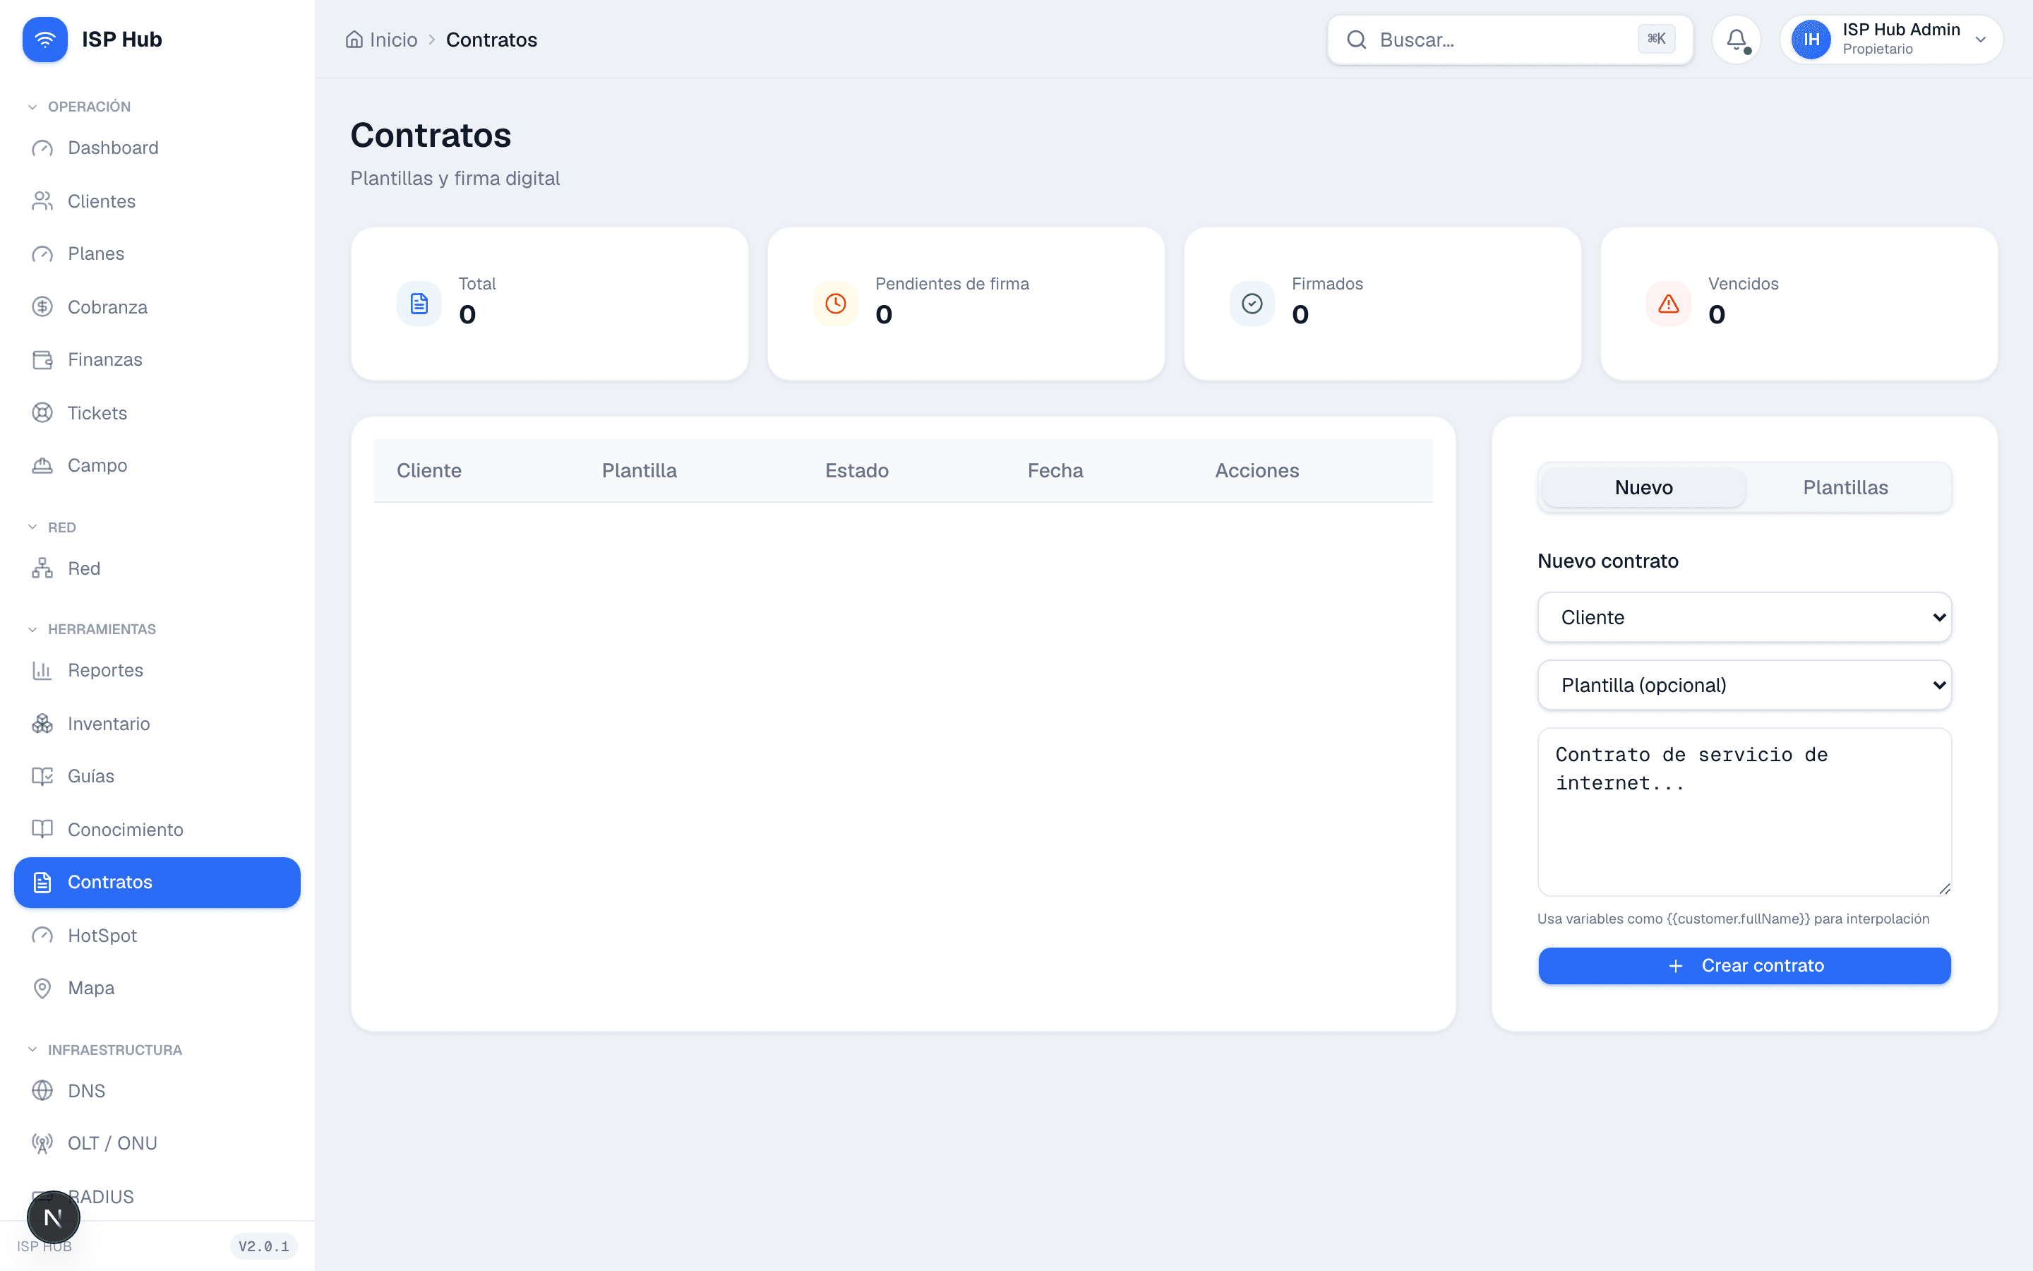Open Tickets lifebuoy icon in sidebar

[42, 413]
